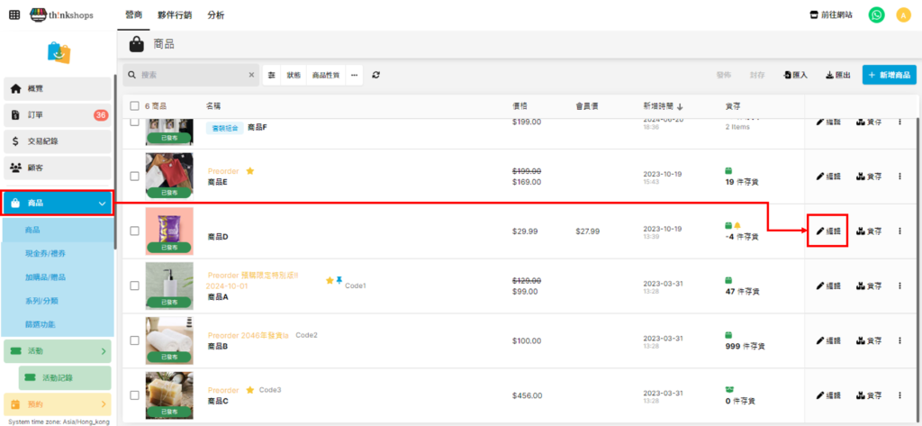Click 編輯 for 商品D
This screenshot has height=426, width=922.
[828, 231]
